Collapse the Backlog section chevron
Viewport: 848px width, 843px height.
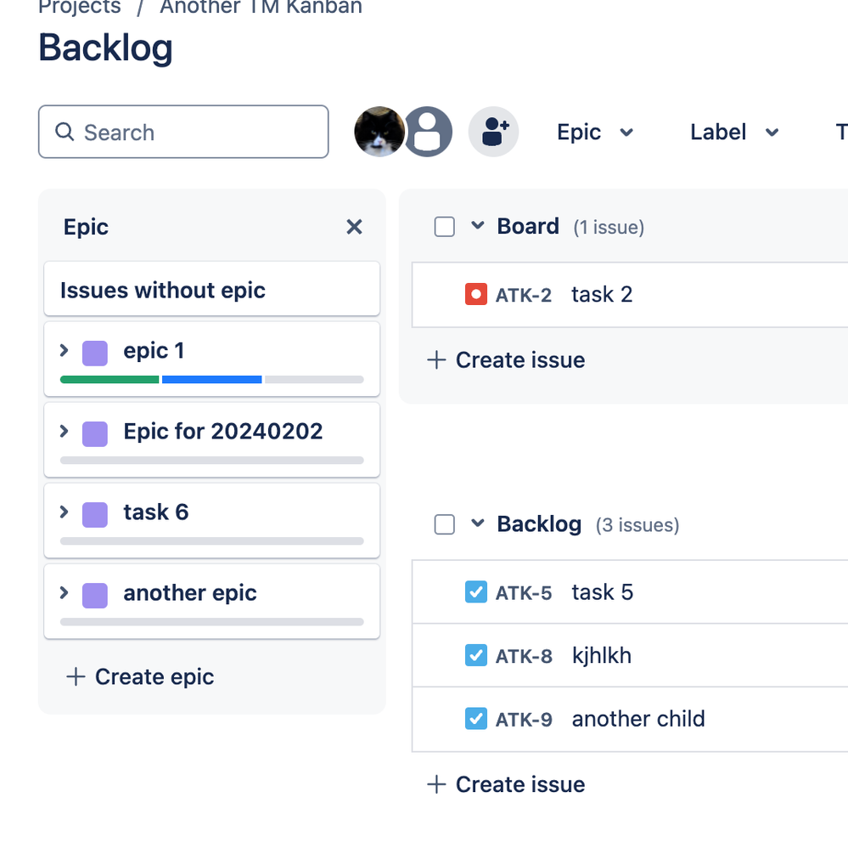click(478, 523)
